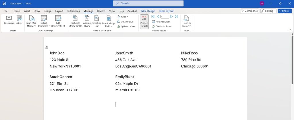The image size is (294, 120).
Task: Toggle the Preview Results button
Action: pyautogui.click(x=144, y=21)
